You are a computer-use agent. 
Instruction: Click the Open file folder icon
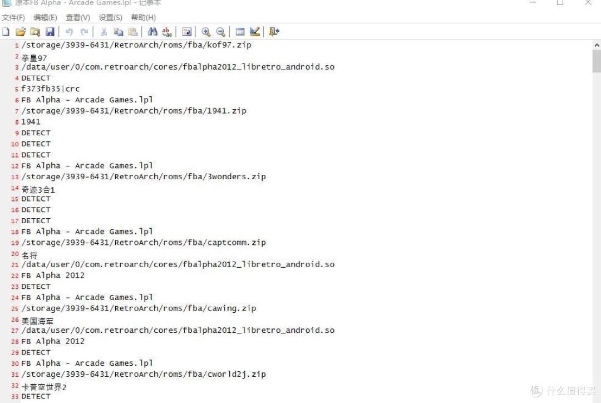click(21, 32)
